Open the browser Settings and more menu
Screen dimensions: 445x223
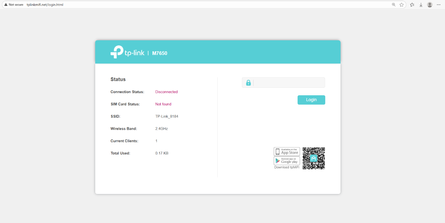point(439,5)
